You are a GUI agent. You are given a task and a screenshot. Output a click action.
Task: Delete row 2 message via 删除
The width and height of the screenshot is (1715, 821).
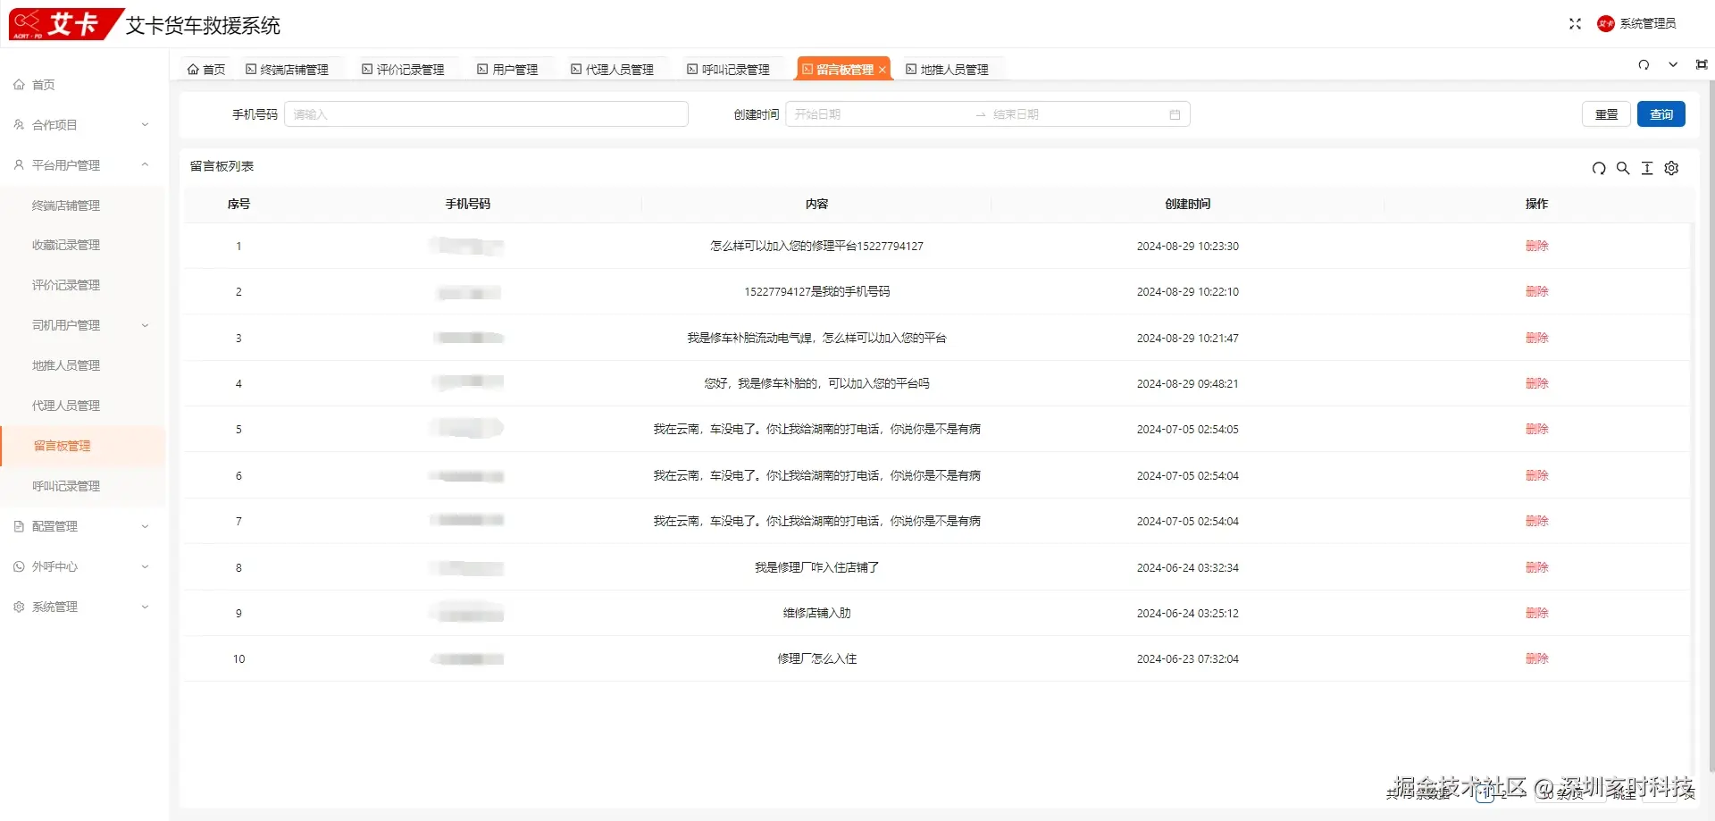point(1537,292)
